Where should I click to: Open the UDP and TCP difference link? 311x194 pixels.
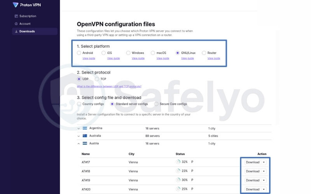pyautogui.click(x=109, y=87)
